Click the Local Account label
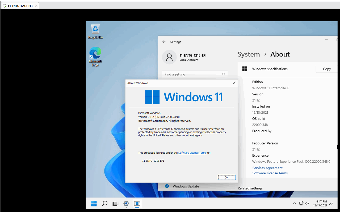This screenshot has width=340, height=212. pos(189,60)
